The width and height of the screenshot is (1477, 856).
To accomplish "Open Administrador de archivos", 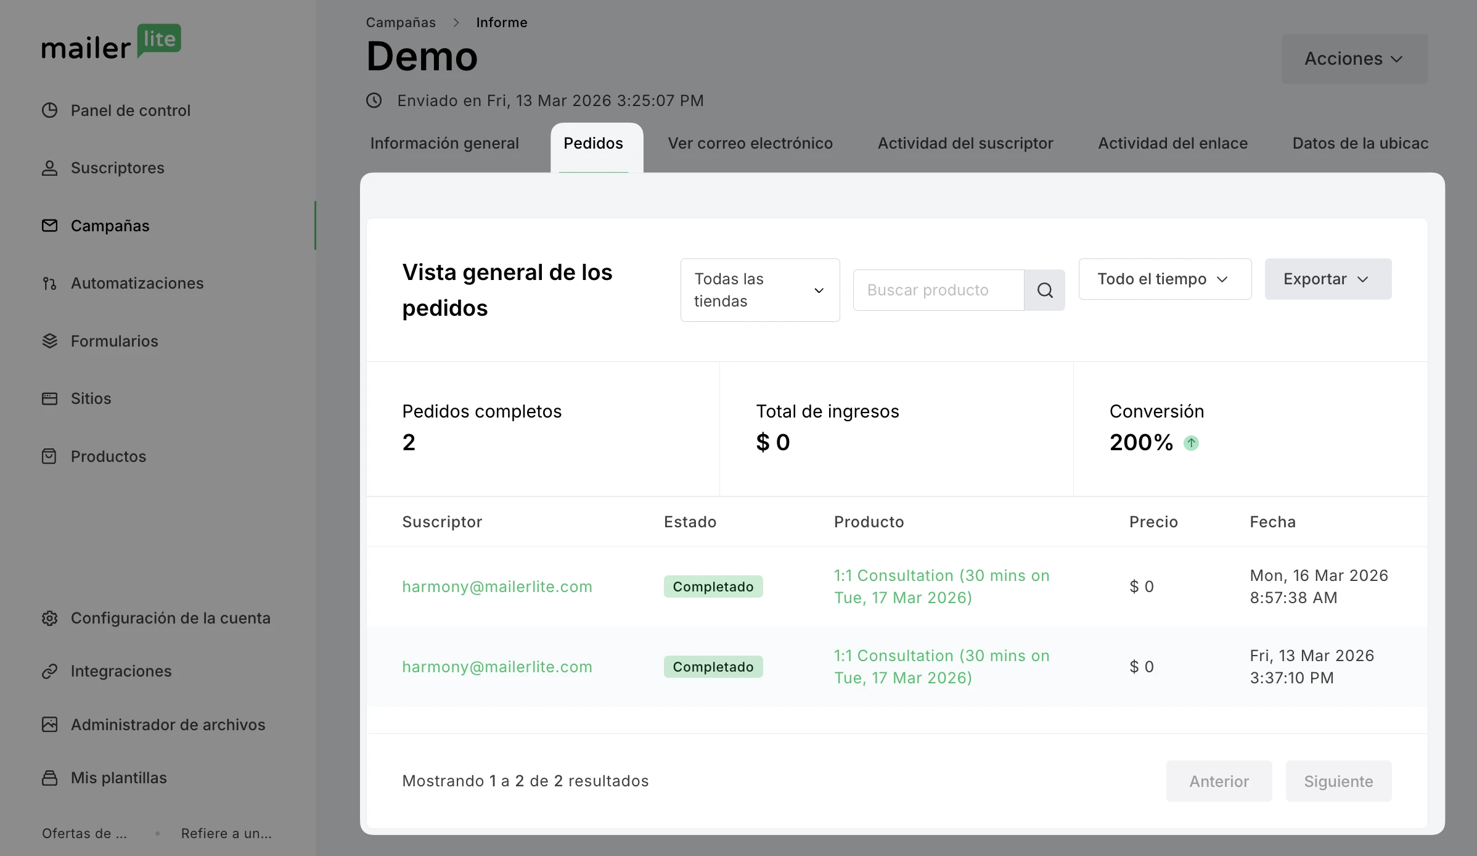I will point(168,725).
